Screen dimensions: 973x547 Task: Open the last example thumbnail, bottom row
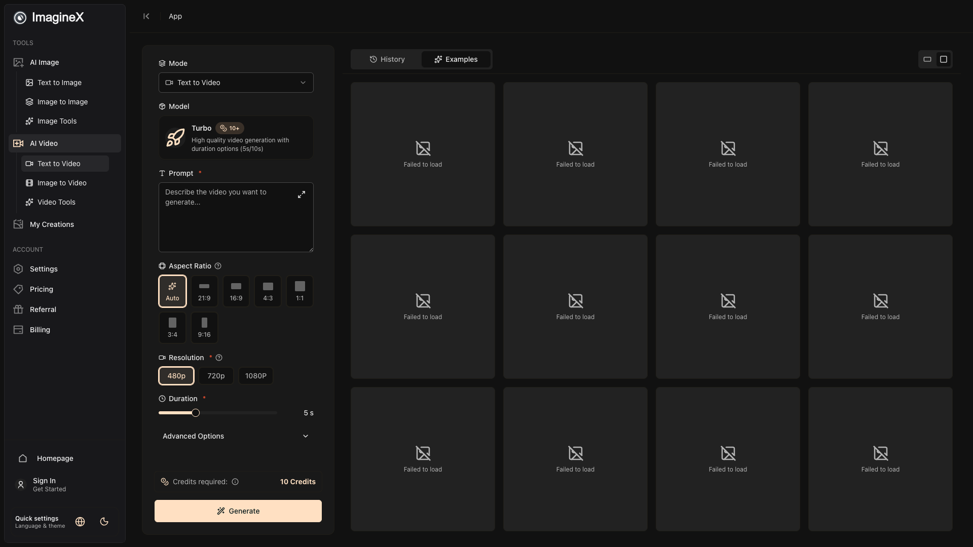880,459
